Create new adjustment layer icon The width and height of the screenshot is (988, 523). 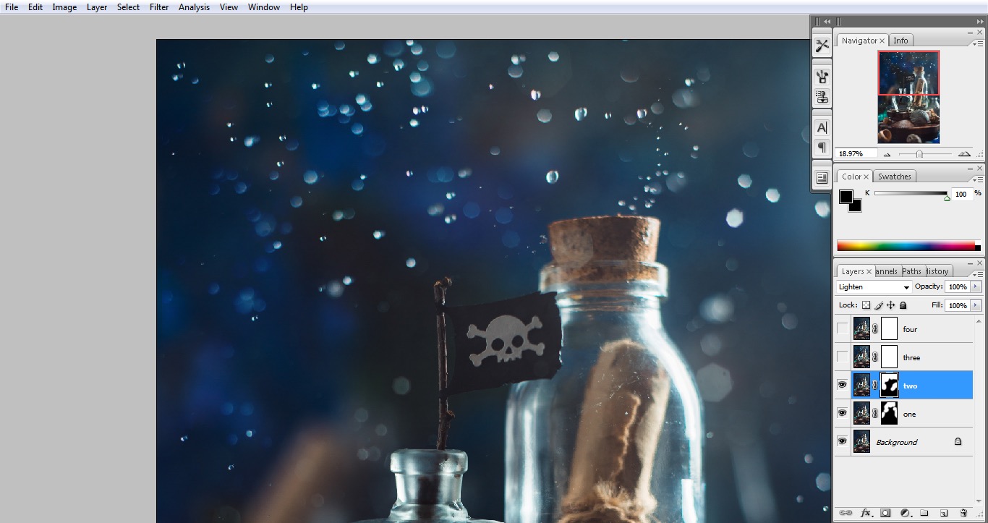tap(905, 513)
